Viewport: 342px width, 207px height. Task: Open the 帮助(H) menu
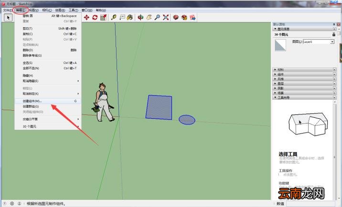pos(101,10)
